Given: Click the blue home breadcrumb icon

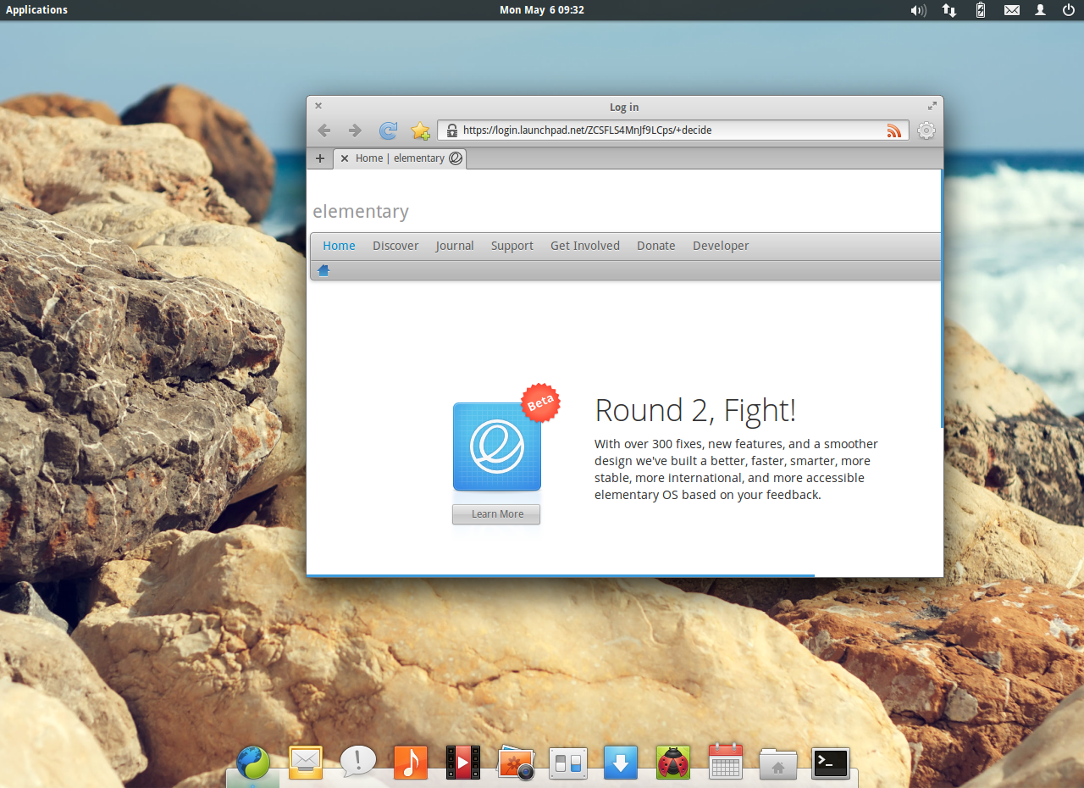Looking at the screenshot, I should pyautogui.click(x=324, y=270).
